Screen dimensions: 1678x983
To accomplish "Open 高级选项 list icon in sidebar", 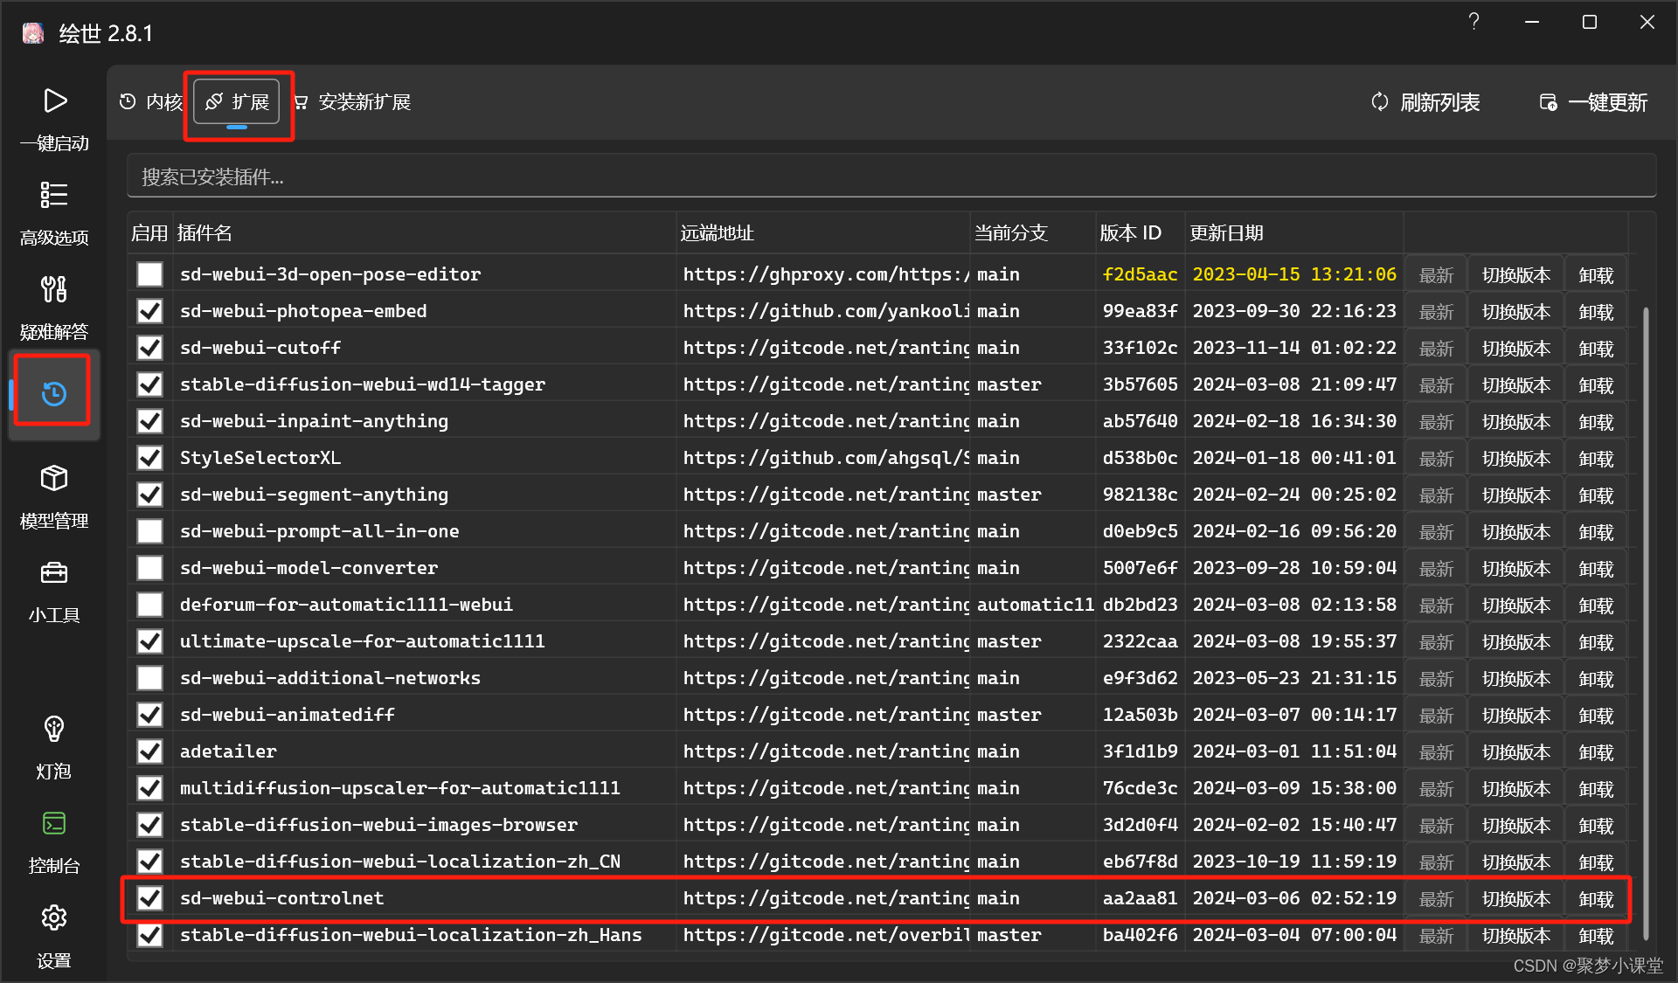I will click(54, 194).
